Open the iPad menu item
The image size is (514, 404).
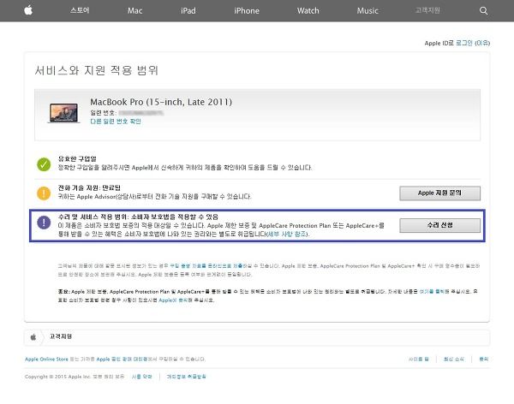click(188, 11)
